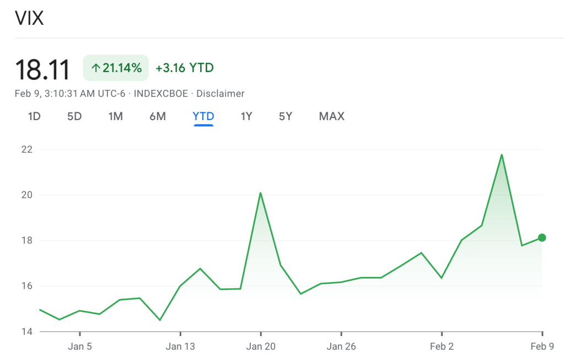Viewport: 564px width, 363px height.
Task: Click the Feb 2 x-axis label
Action: [442, 346]
